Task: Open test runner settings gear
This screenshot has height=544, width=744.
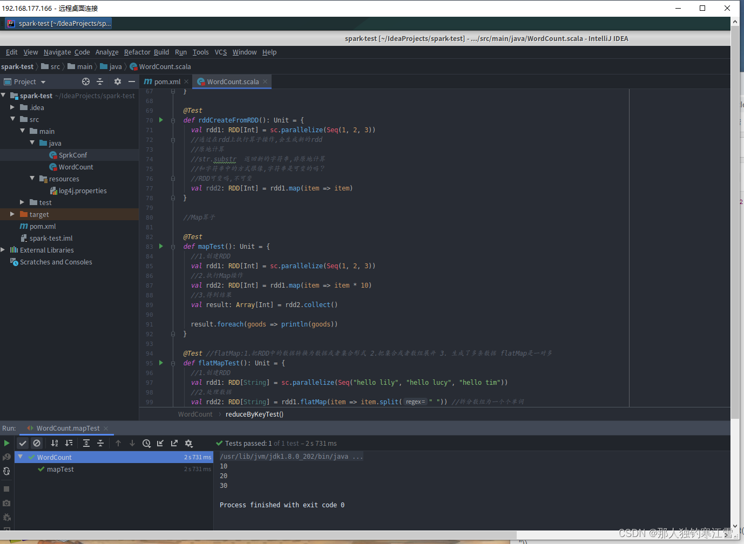Action: pyautogui.click(x=188, y=443)
